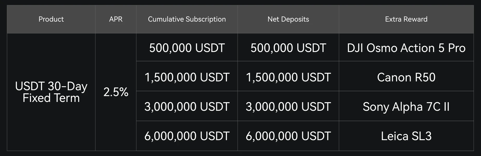The image size is (481, 156).
Task: Click 3,000,000 USDT under Cumulative Subscription
Action: tap(187, 107)
